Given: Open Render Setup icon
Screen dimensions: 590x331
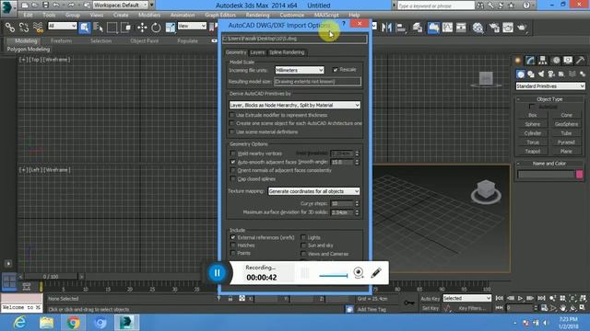Looking at the screenshot, I should click(494, 28).
